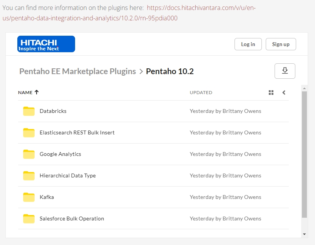This screenshot has width=315, height=245.
Task: Switch to grid view icon
Action: [271, 93]
